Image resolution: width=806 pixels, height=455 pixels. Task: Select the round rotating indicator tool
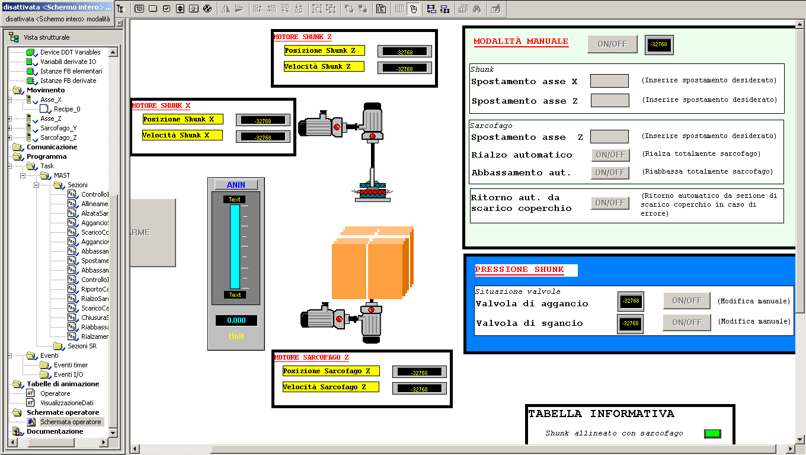(207, 9)
